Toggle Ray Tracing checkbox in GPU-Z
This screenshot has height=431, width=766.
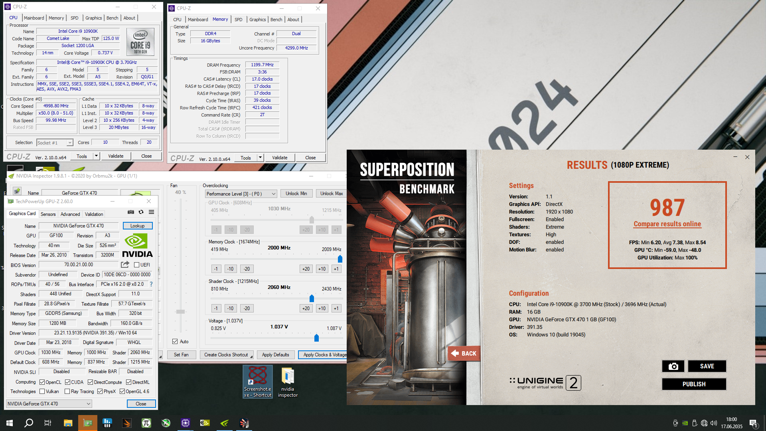coord(67,391)
